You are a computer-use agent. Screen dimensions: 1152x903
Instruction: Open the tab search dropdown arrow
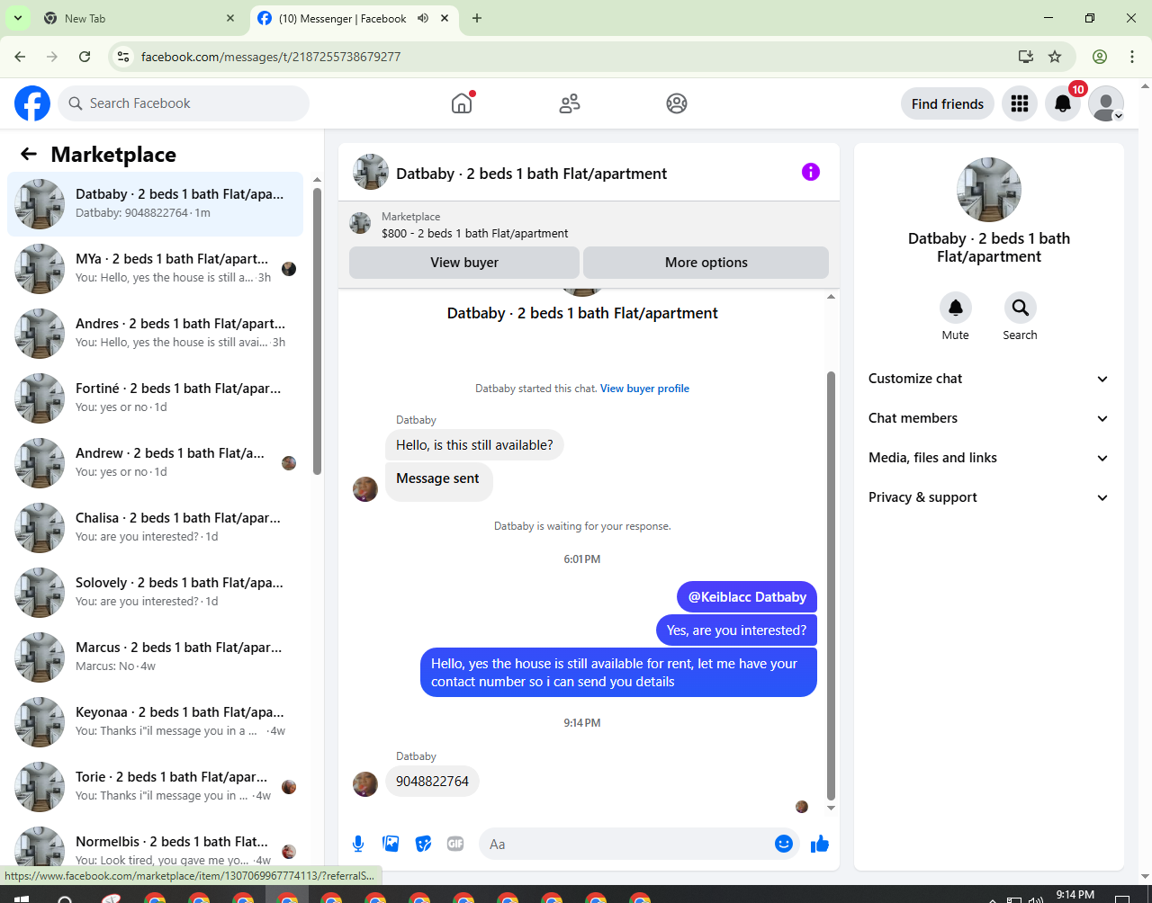click(x=17, y=18)
